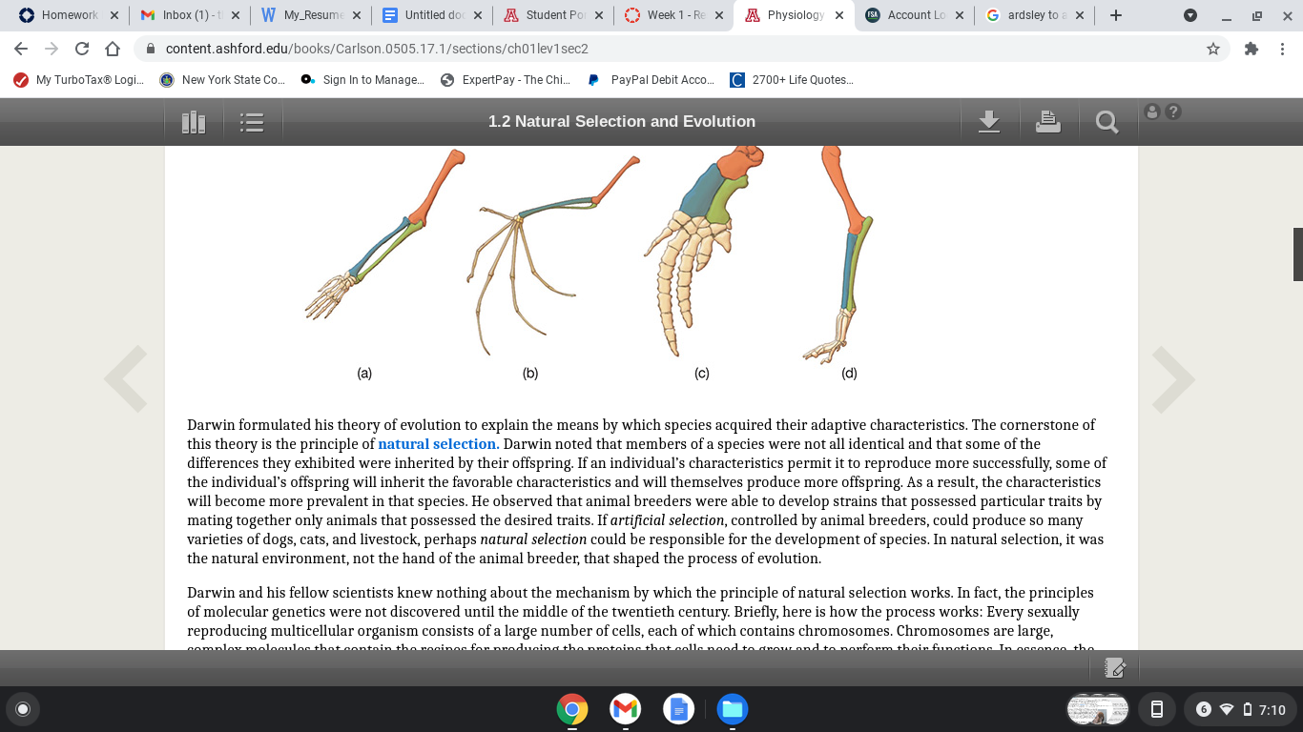Open ExpertPay - The Chi... bookmark
This screenshot has height=732, width=1303.
506,80
